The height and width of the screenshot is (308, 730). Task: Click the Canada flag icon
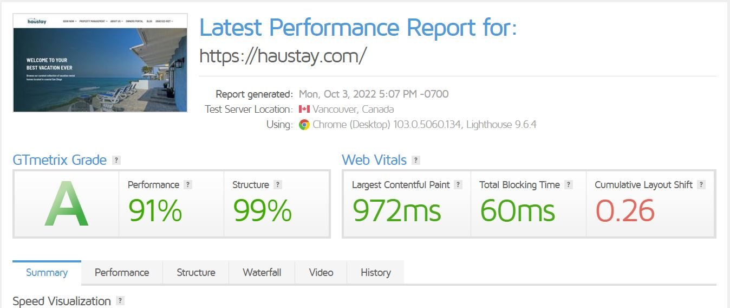pyautogui.click(x=304, y=109)
